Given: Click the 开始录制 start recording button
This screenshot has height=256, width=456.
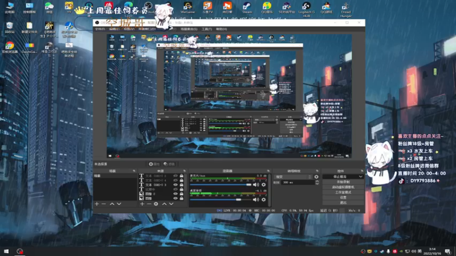Looking at the screenshot, I should click(x=343, y=182).
